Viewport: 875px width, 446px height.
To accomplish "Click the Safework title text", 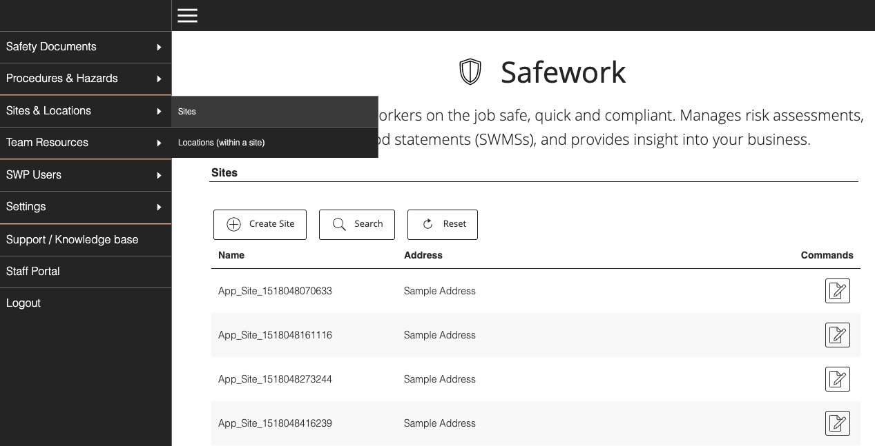I will pos(564,72).
